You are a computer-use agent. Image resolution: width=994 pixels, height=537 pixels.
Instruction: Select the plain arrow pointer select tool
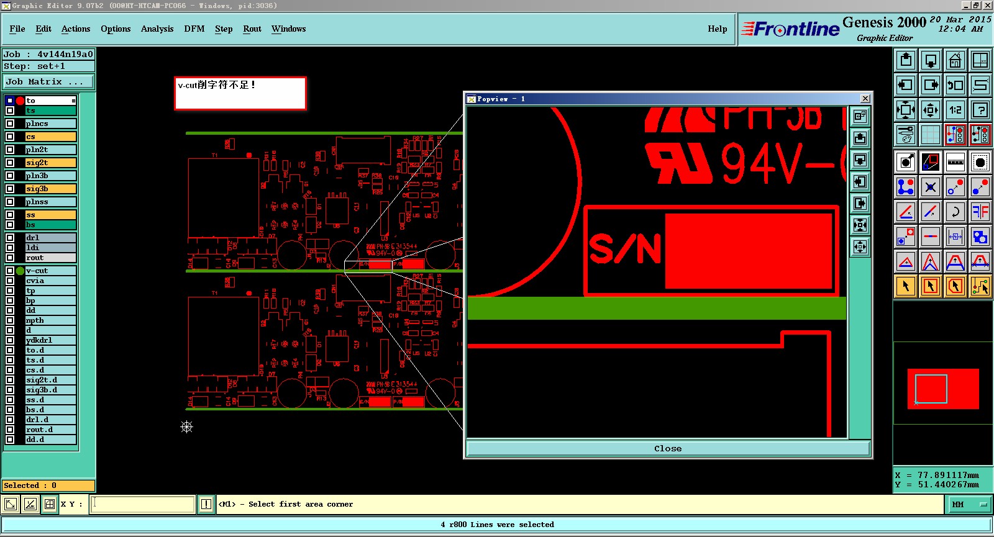tap(906, 286)
